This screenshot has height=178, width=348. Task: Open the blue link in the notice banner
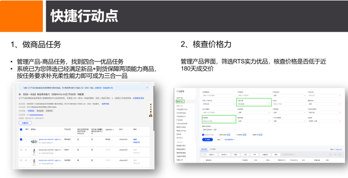(103, 88)
